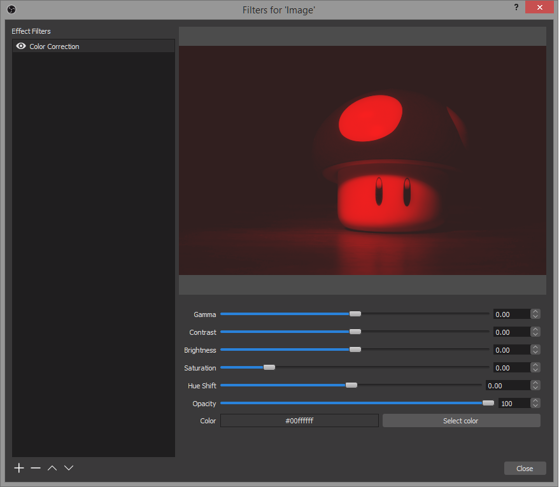
Task: Click the Contrast slider handle
Action: (x=355, y=332)
